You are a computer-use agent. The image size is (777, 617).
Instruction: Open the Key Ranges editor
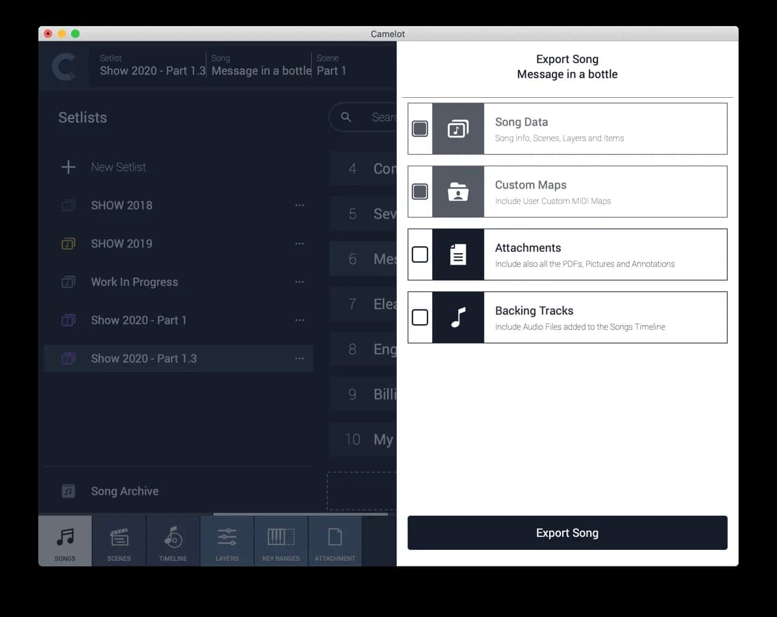280,540
